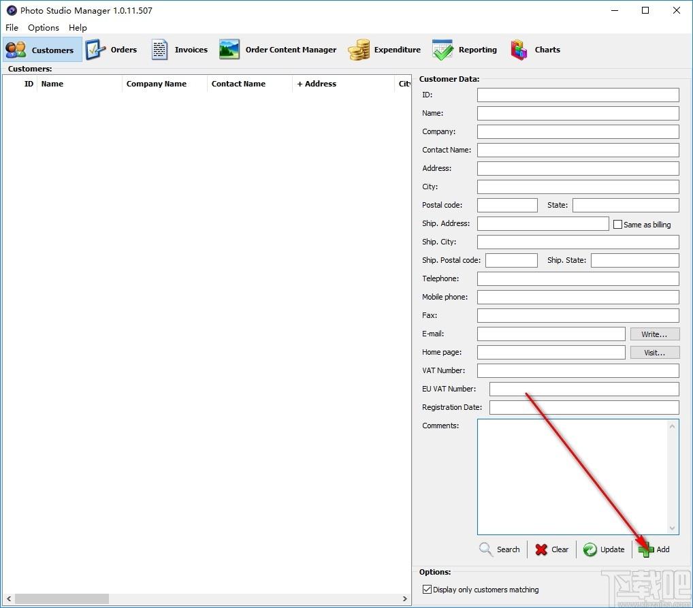Open the Invoices document icon
The height and width of the screenshot is (608, 693).
[x=159, y=50]
